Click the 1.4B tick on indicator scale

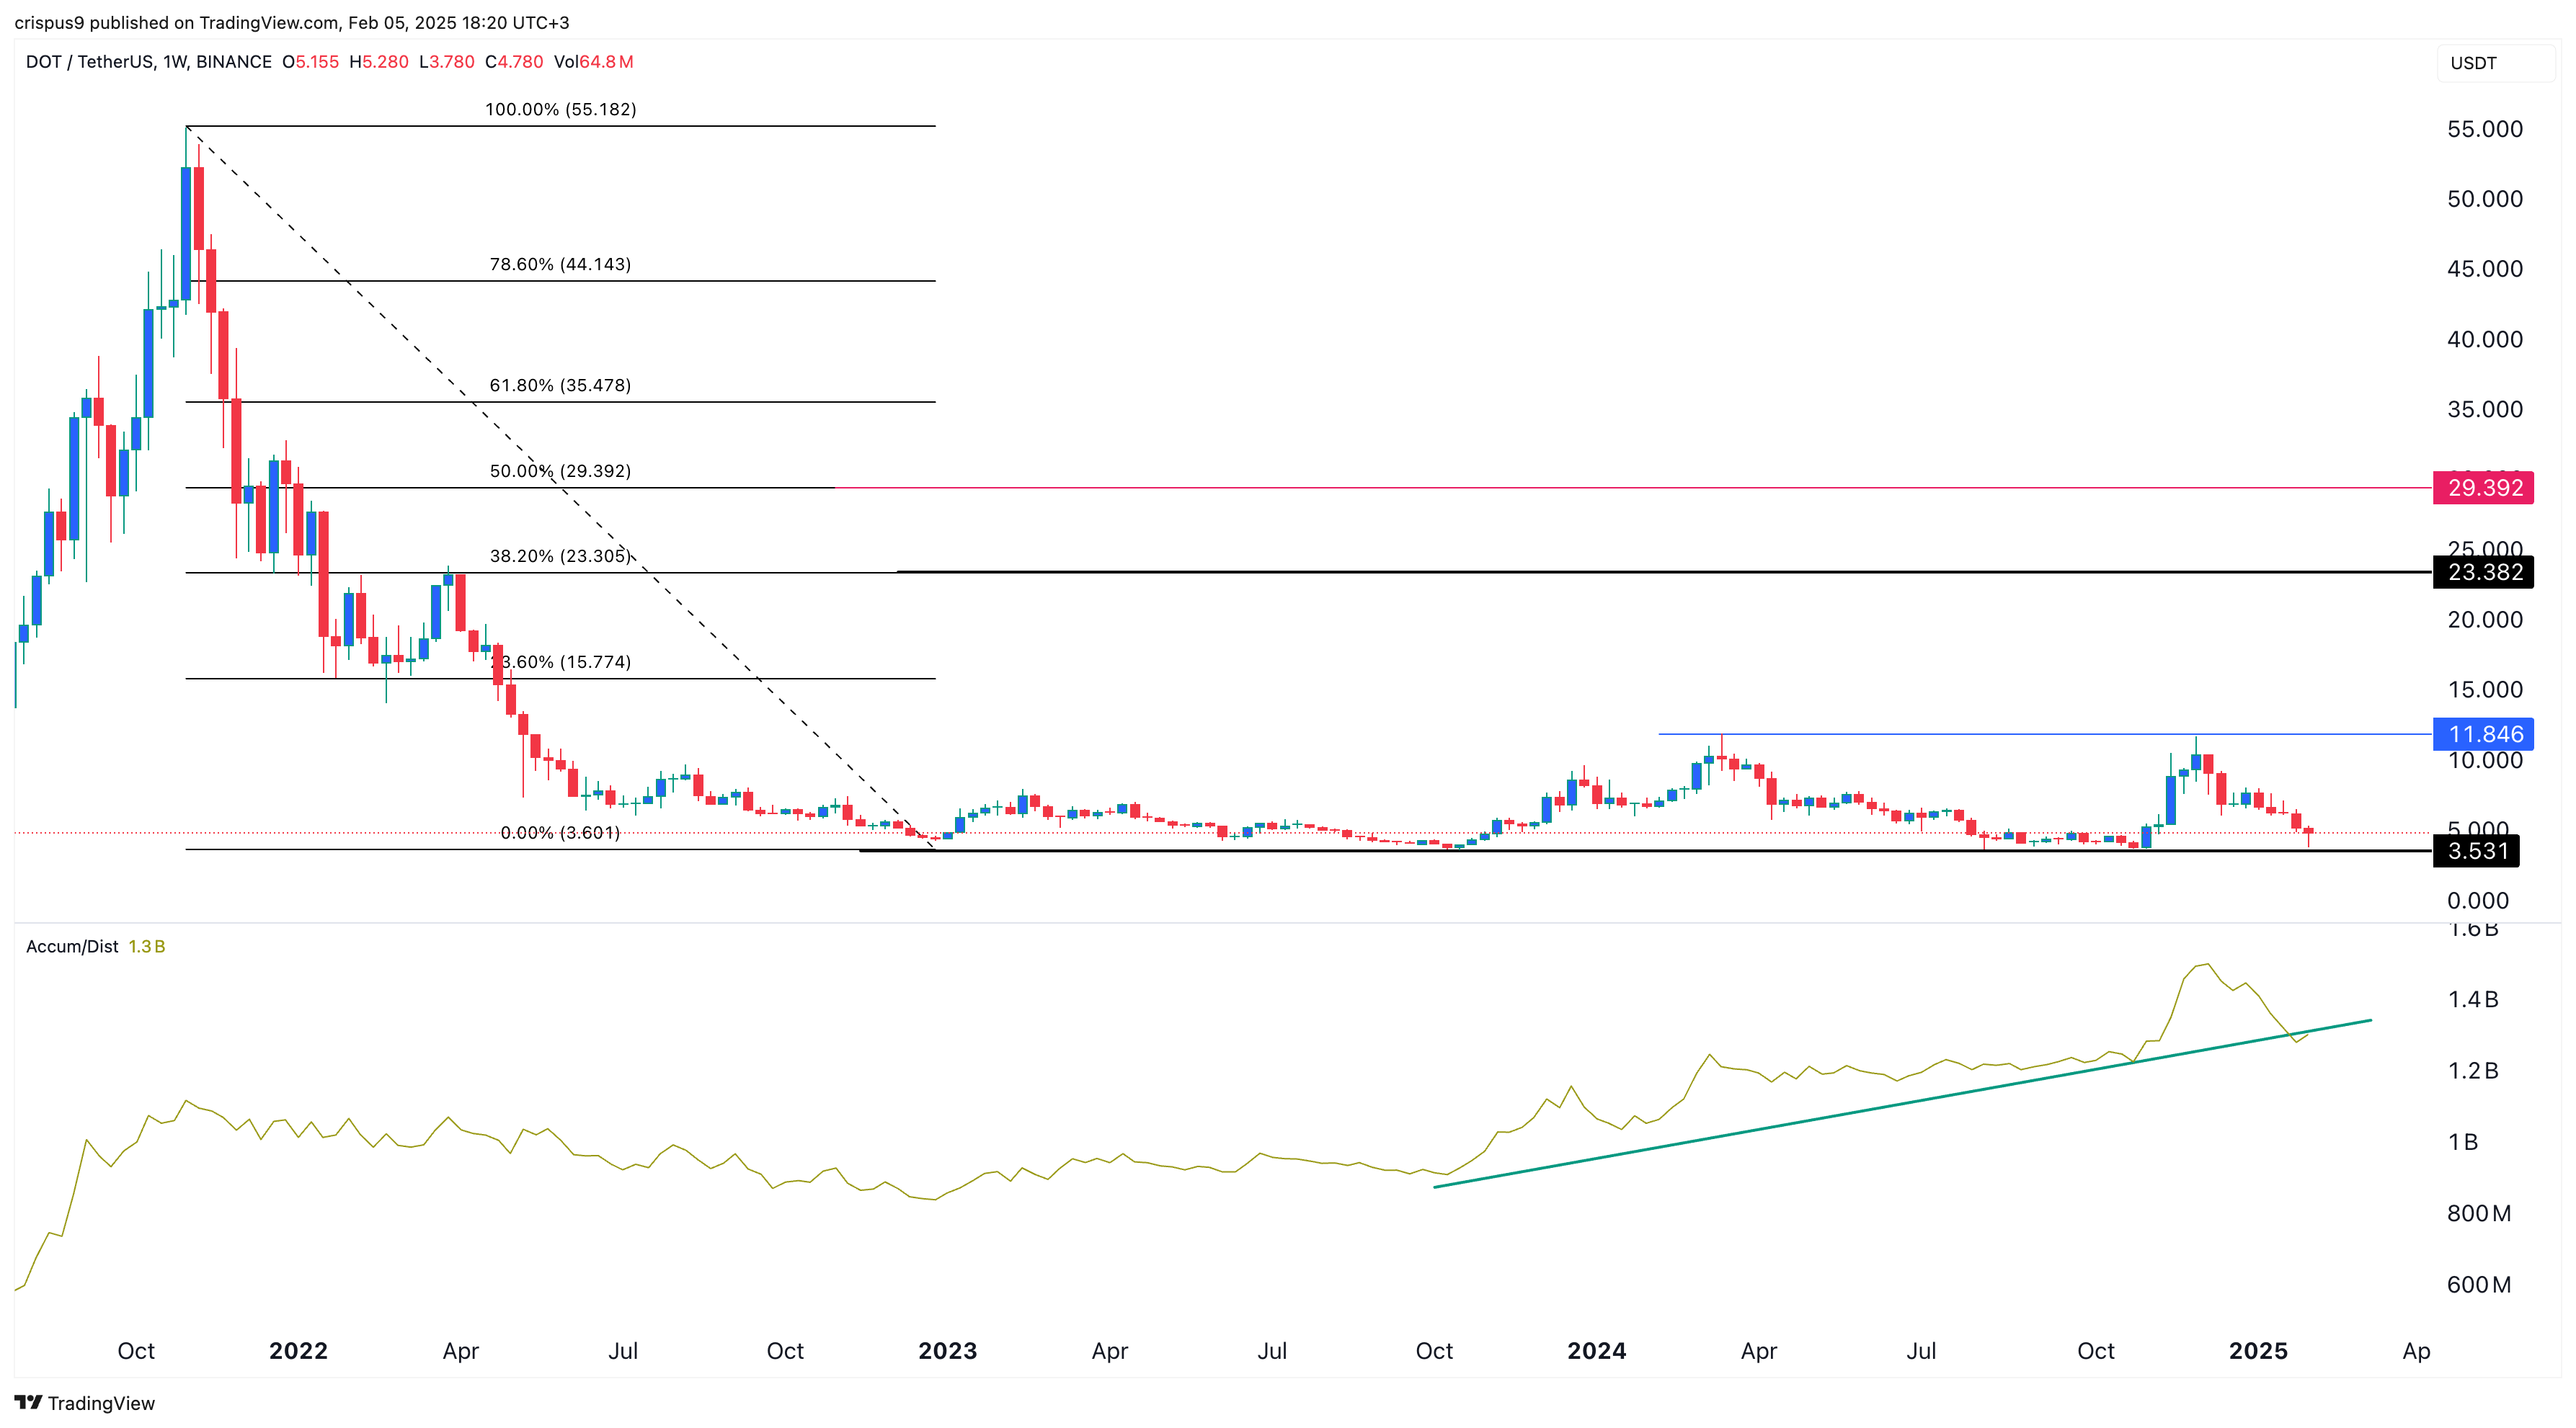[2472, 999]
